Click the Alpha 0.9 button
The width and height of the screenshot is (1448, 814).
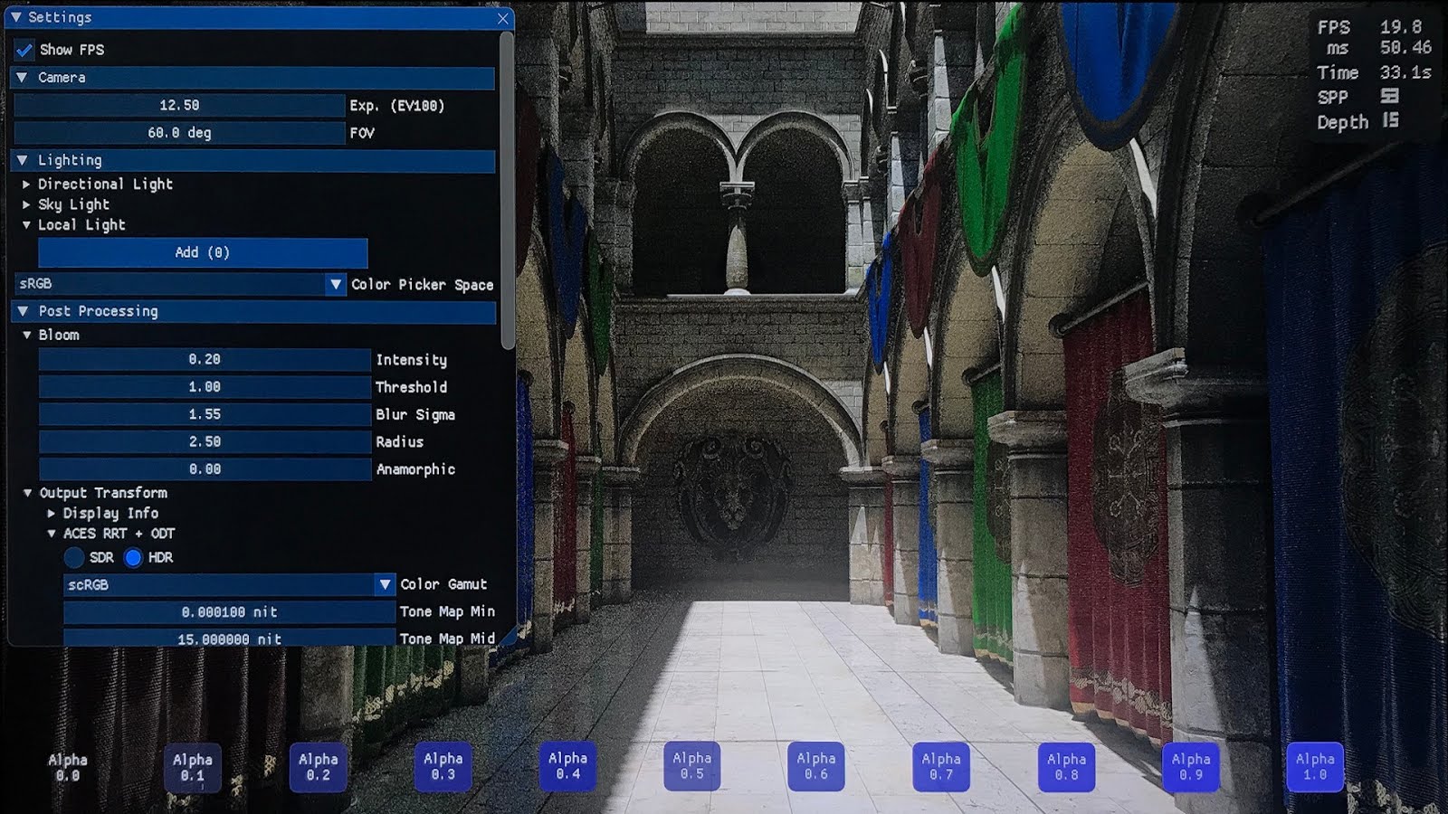(x=1191, y=767)
